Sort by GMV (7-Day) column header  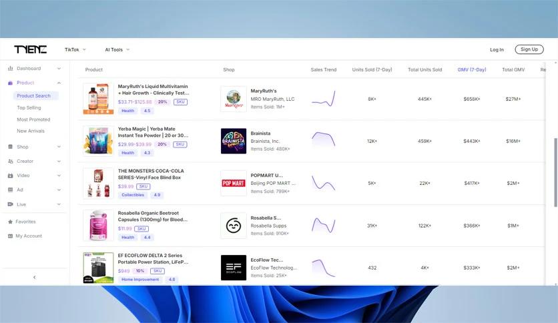coord(471,69)
